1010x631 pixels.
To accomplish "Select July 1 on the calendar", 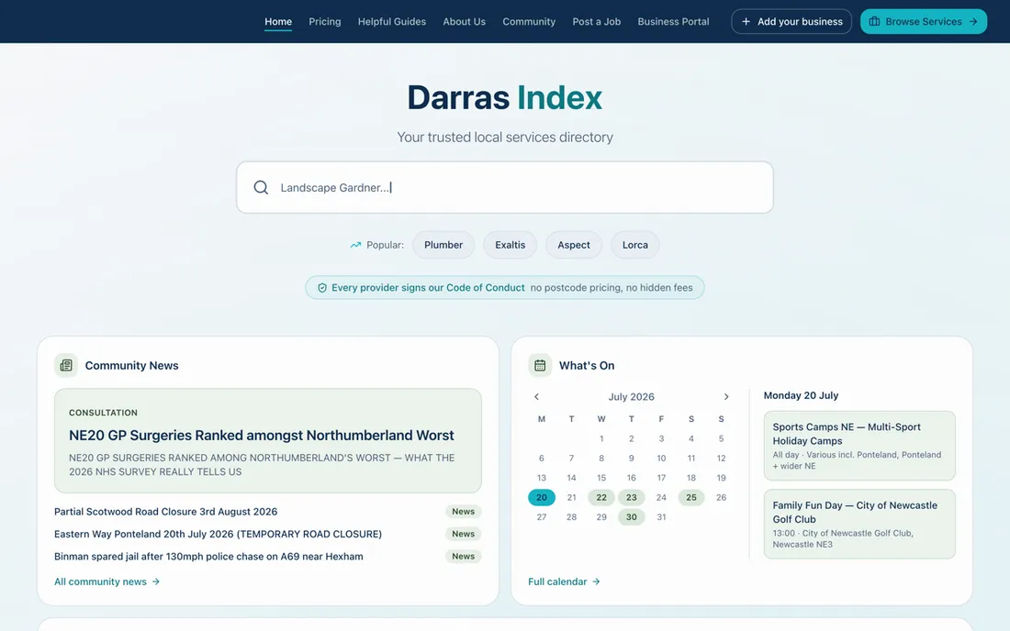I will point(601,438).
